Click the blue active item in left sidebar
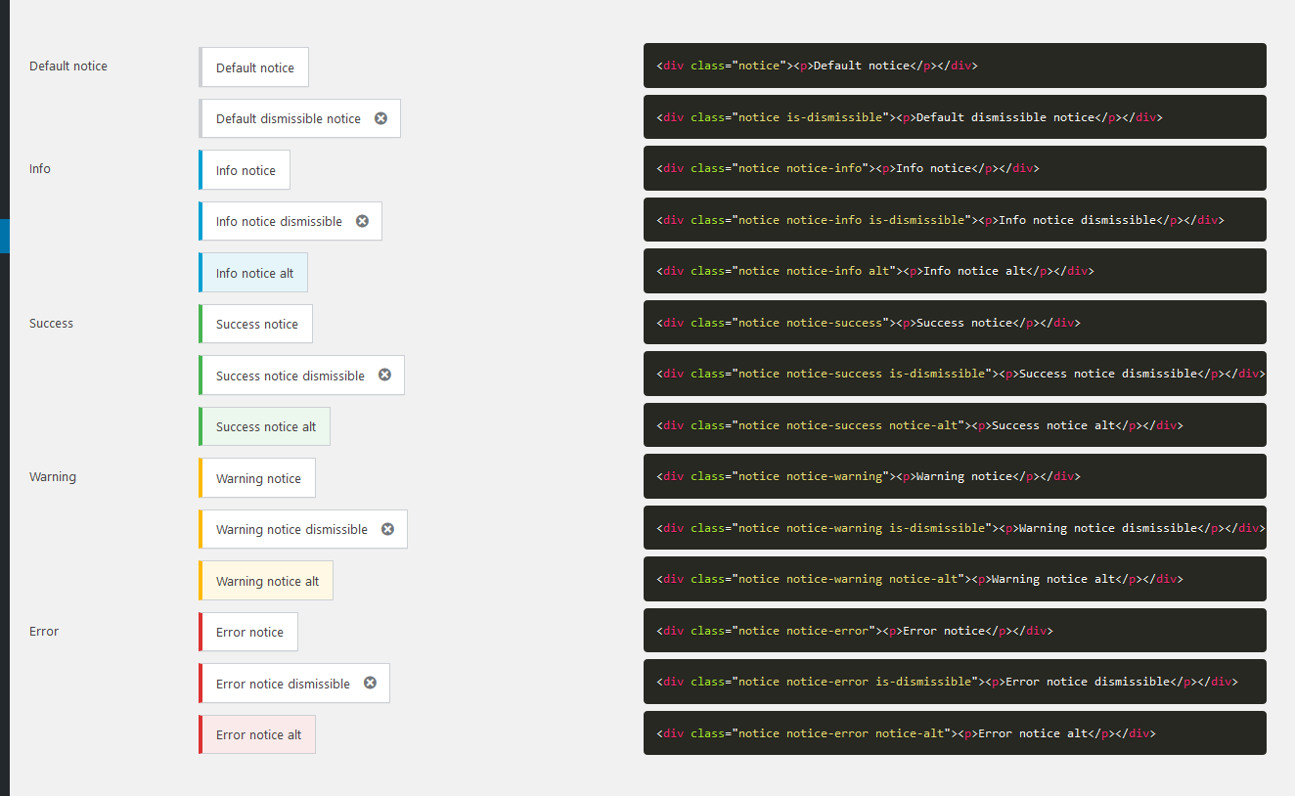Viewport: 1295px width, 796px height. tap(4, 237)
